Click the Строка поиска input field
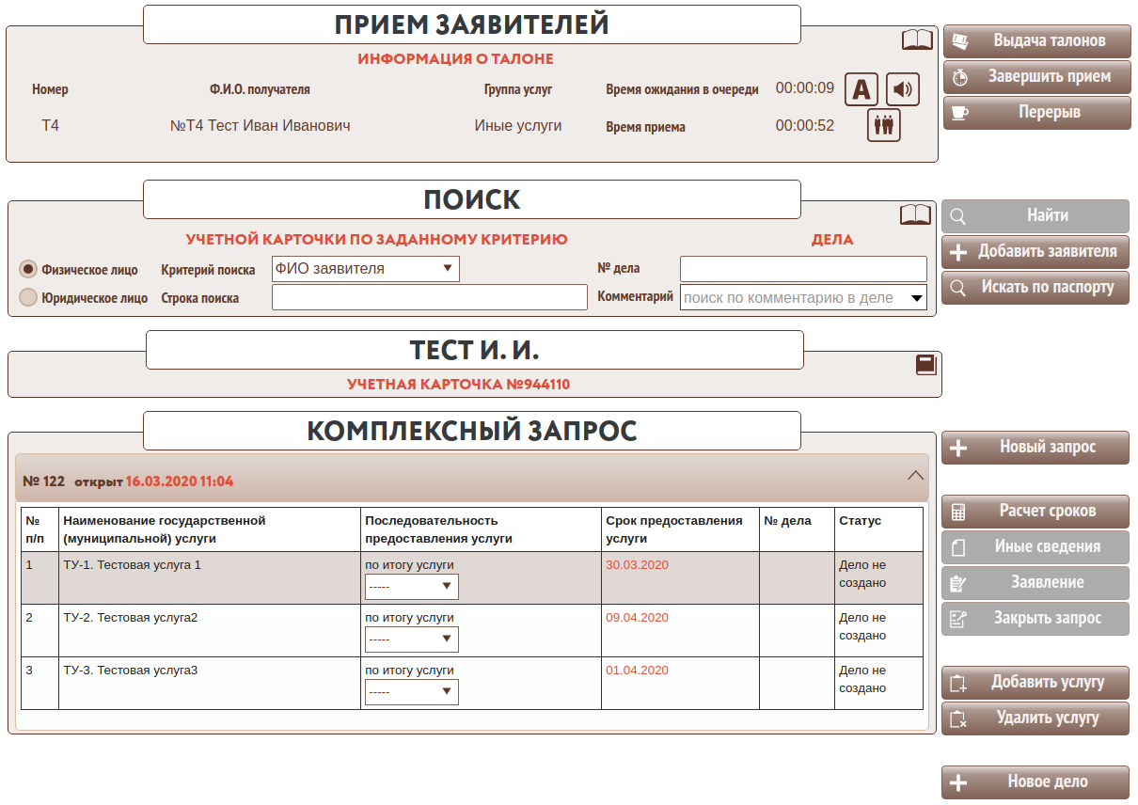This screenshot has height=805, width=1138. coord(429,298)
